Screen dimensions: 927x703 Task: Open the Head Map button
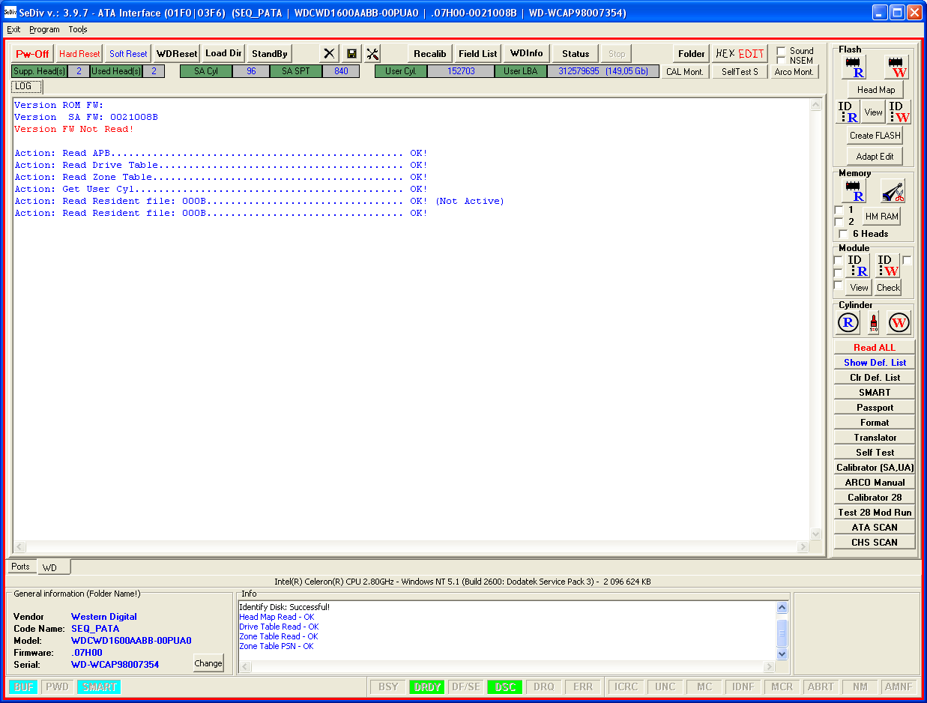(875, 90)
